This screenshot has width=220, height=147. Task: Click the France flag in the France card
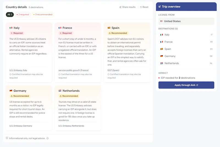(60, 28)
